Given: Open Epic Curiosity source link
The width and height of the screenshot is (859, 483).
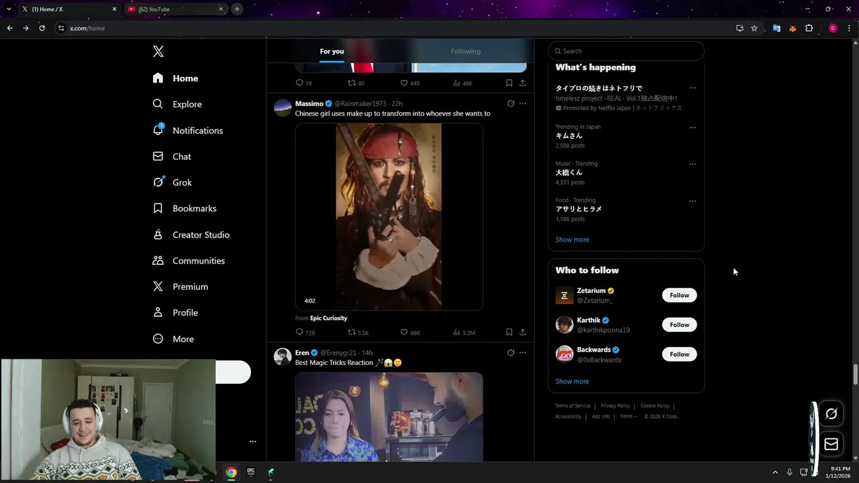Looking at the screenshot, I should tap(328, 318).
